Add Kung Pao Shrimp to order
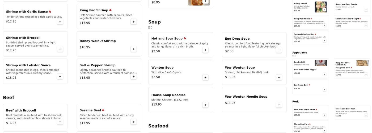This screenshot has width=372, height=133. click(134, 22)
